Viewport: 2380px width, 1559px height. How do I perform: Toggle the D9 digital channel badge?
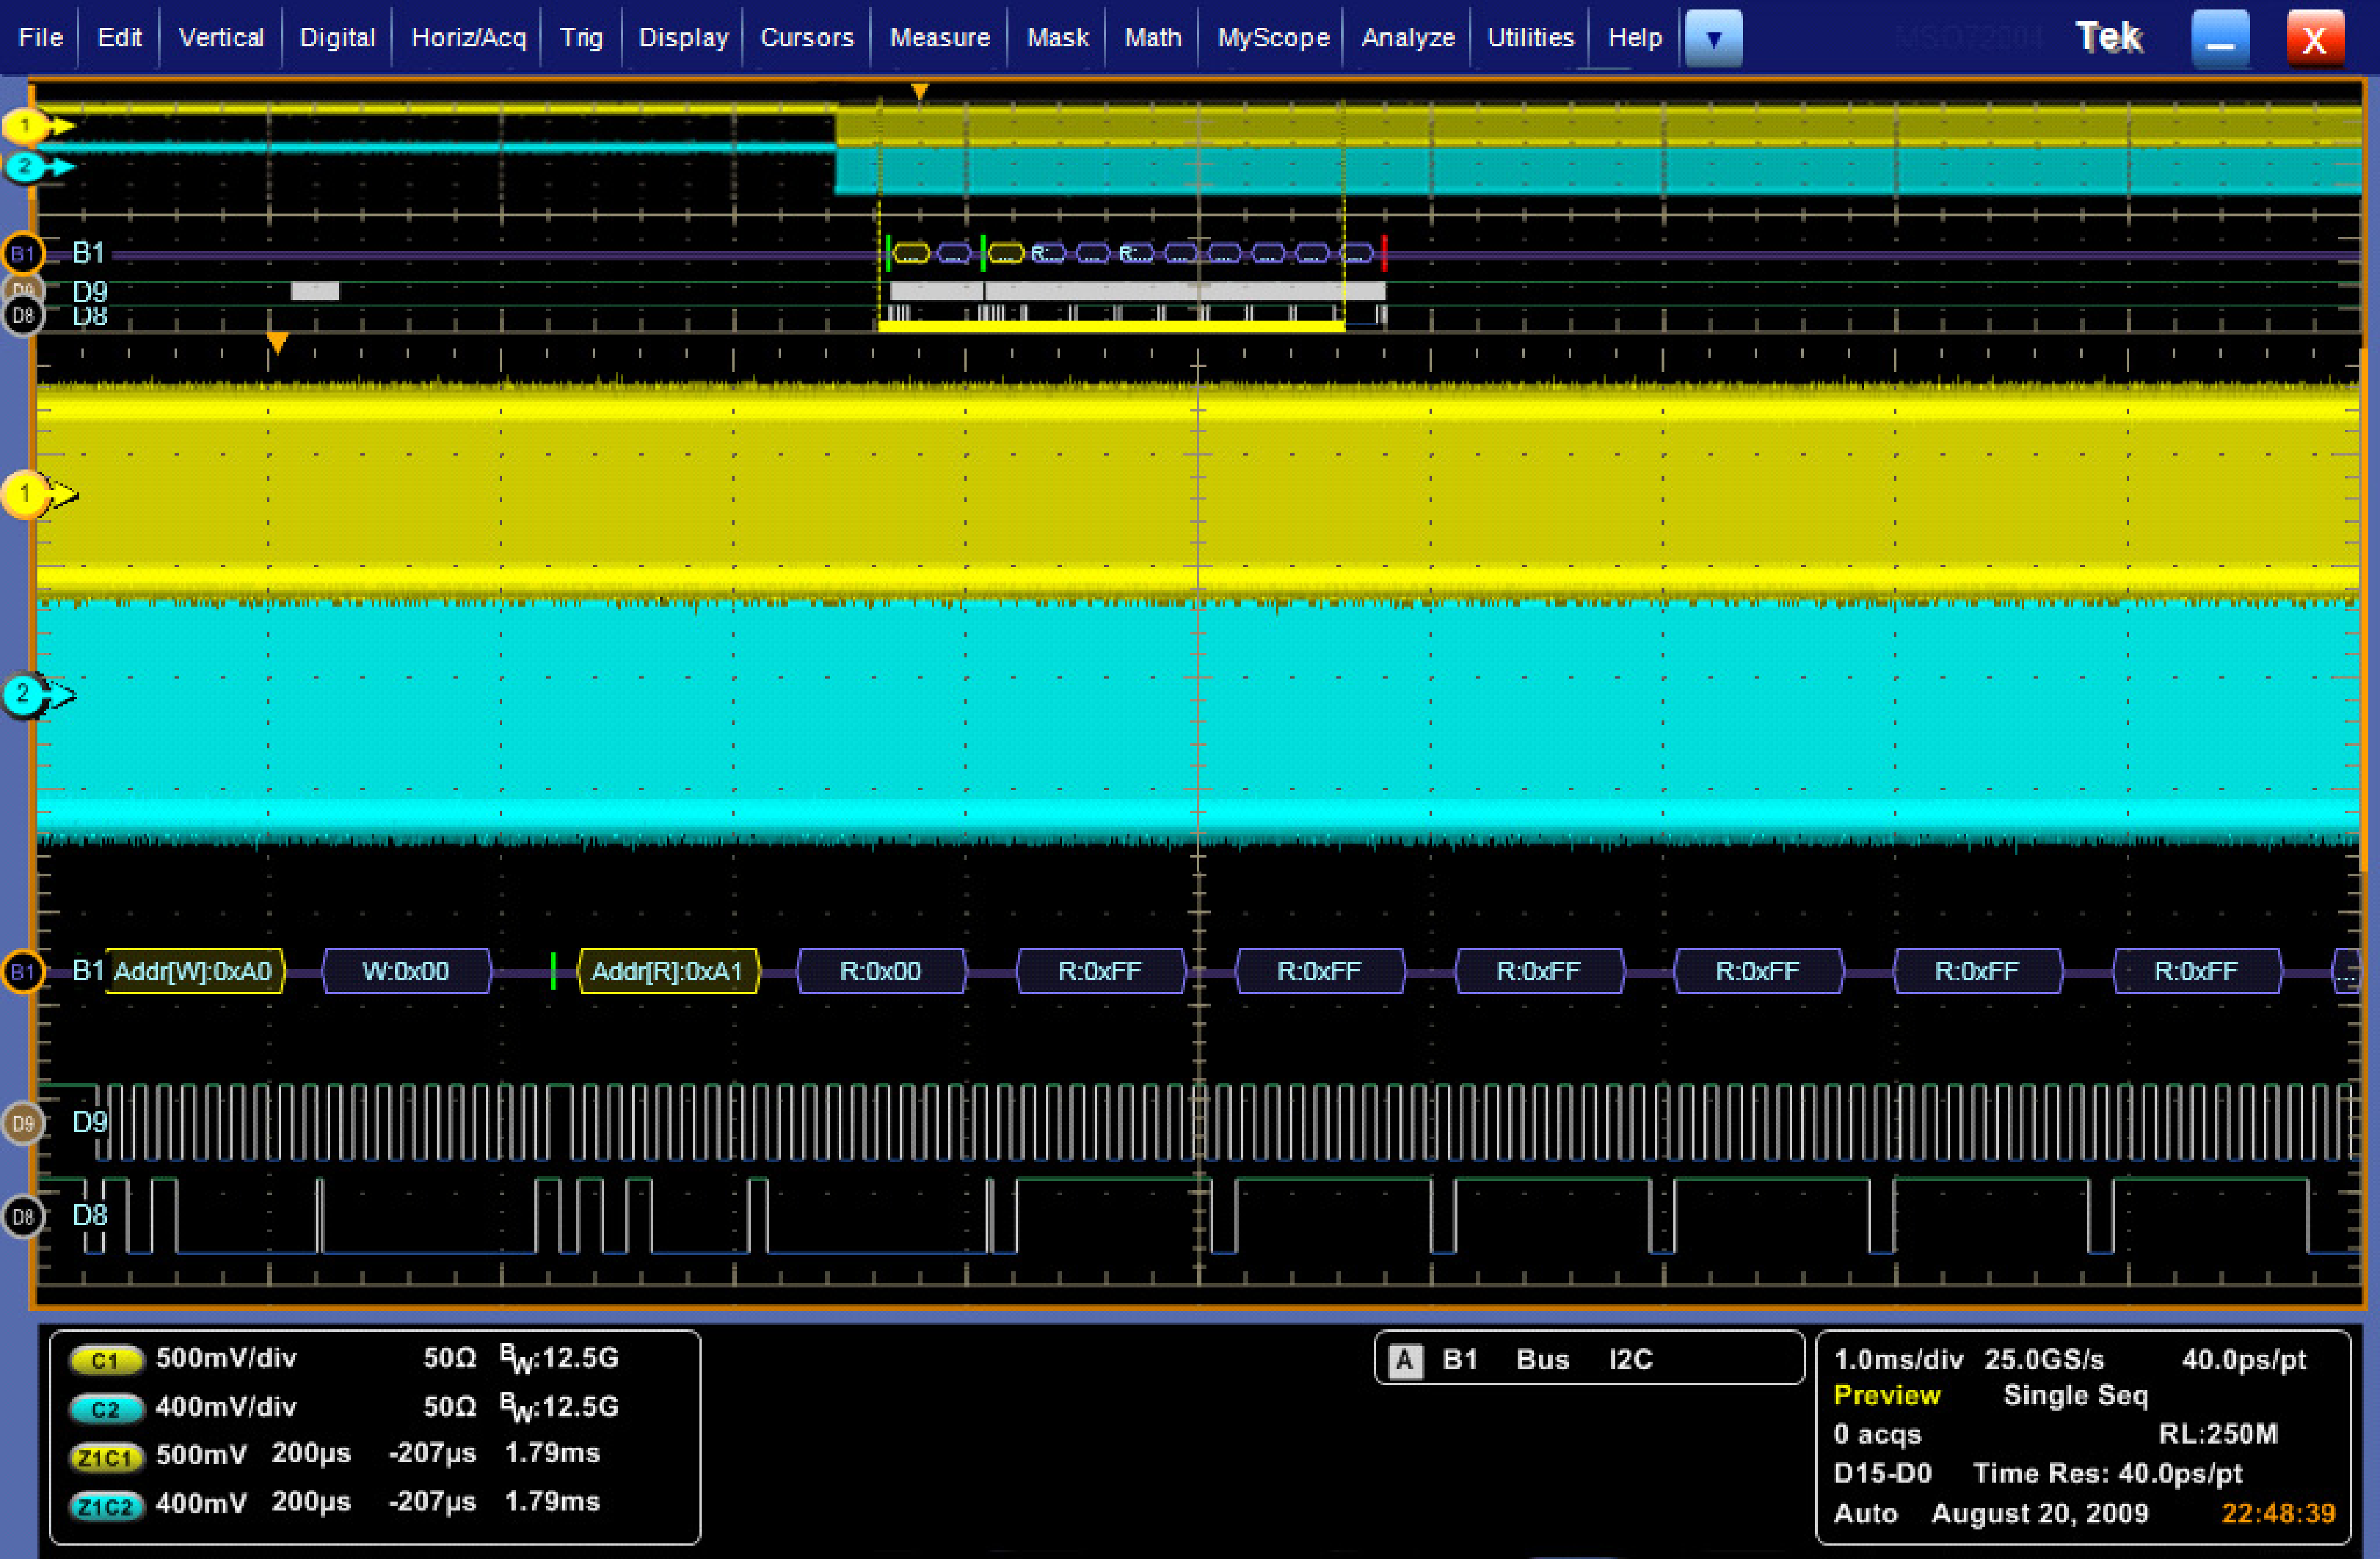pos(24,1121)
